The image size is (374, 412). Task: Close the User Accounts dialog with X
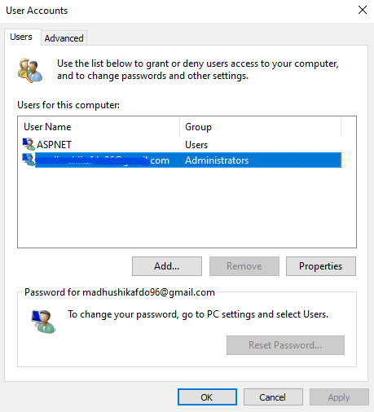pyautogui.click(x=363, y=10)
